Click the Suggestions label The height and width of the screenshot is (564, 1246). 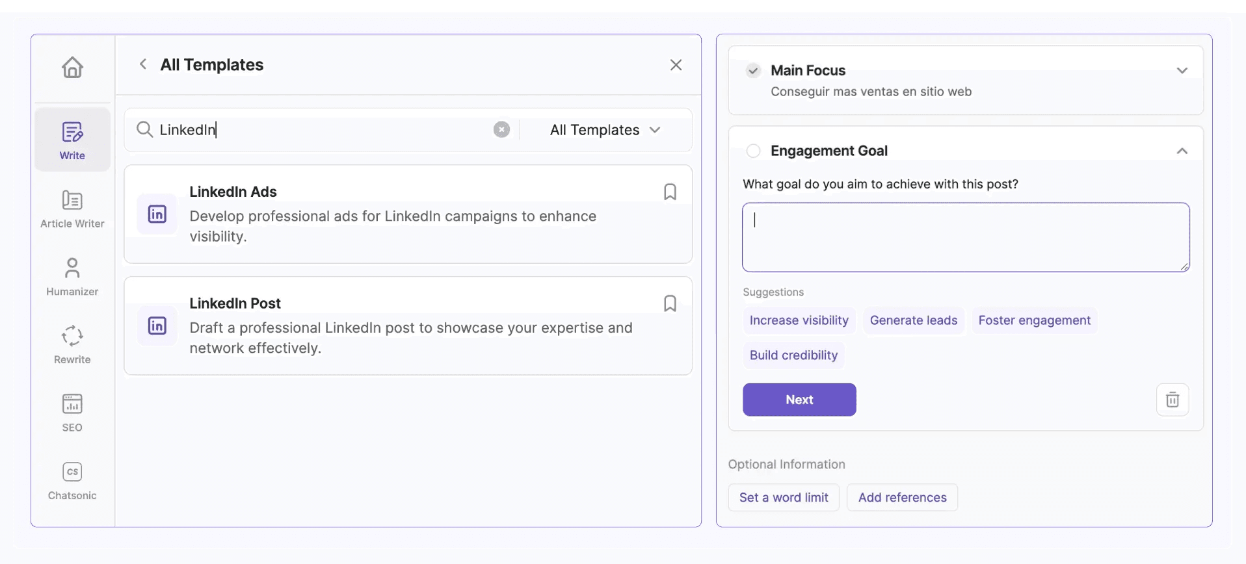[x=773, y=292]
